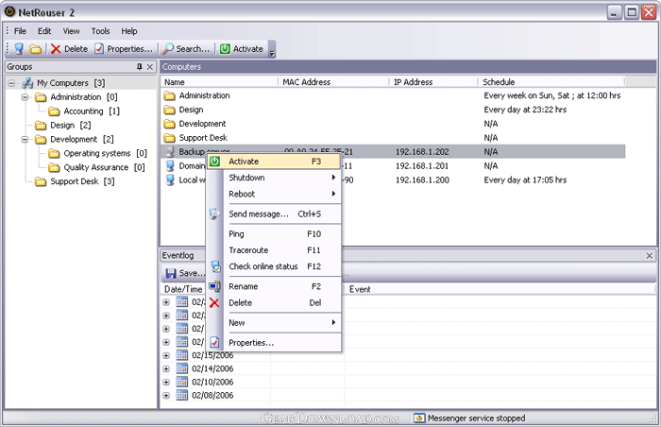The image size is (661, 427).
Task: Click the Delete toolbar button label
Action: point(76,49)
